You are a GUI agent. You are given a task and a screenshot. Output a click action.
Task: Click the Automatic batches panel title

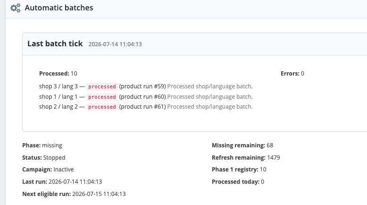pyautogui.click(x=59, y=8)
